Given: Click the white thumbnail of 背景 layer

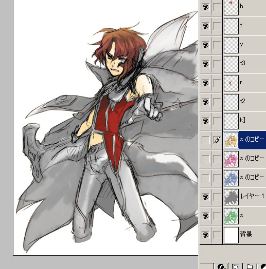Looking at the screenshot, I should click(x=231, y=235).
